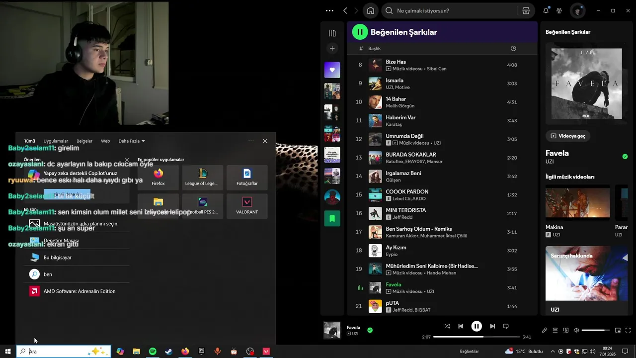636x358 pixels.
Task: Collapse Your Library in Spotify sidebar
Action: point(332,33)
